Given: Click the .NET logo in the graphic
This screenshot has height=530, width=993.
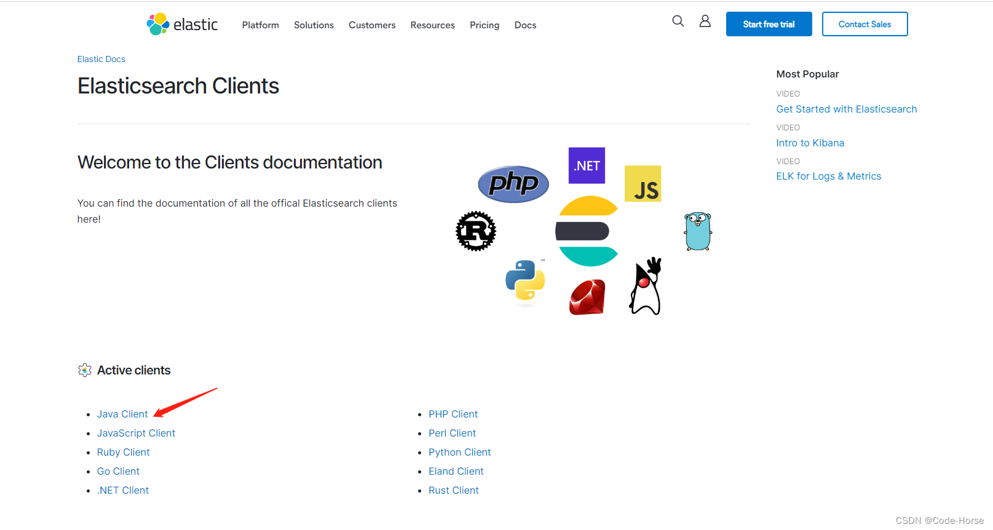Looking at the screenshot, I should point(587,165).
